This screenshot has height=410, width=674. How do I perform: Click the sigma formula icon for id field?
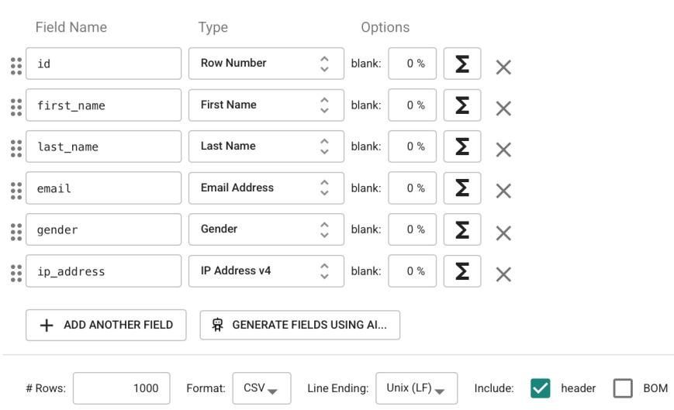pos(462,64)
